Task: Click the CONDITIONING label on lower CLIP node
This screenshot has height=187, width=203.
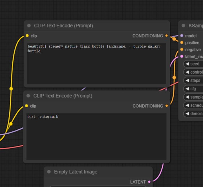Action: click(x=148, y=106)
